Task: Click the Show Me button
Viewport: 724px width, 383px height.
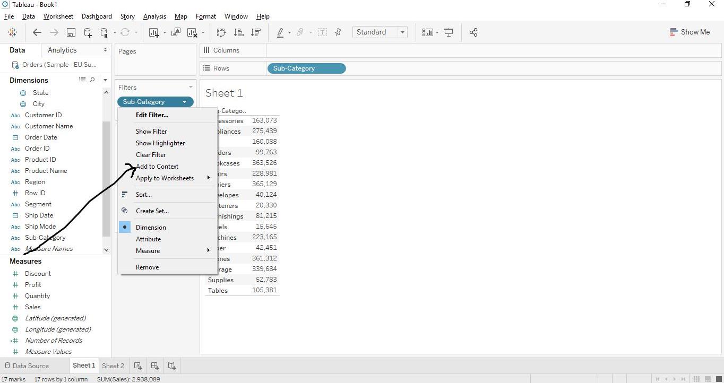Action: coord(690,32)
